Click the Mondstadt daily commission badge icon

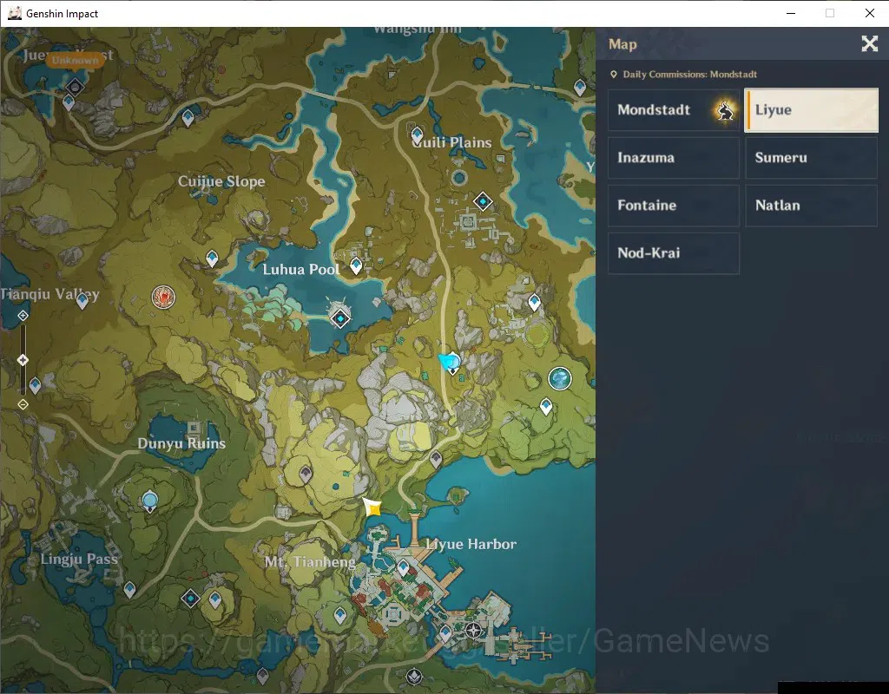(725, 110)
